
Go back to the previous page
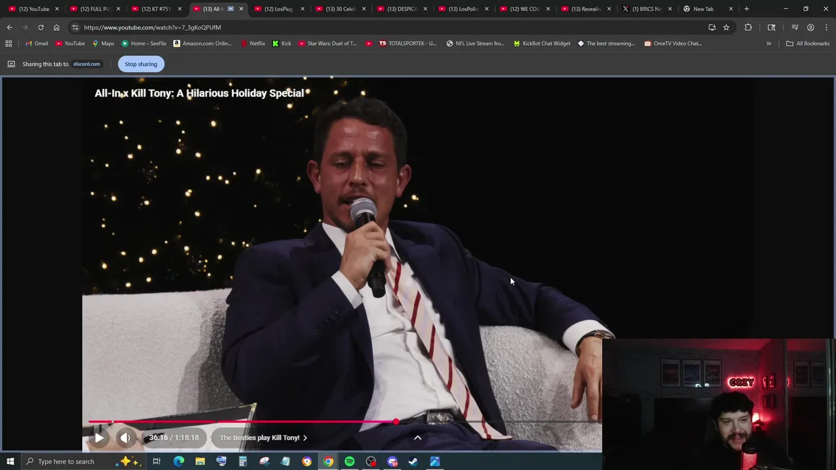(9, 27)
